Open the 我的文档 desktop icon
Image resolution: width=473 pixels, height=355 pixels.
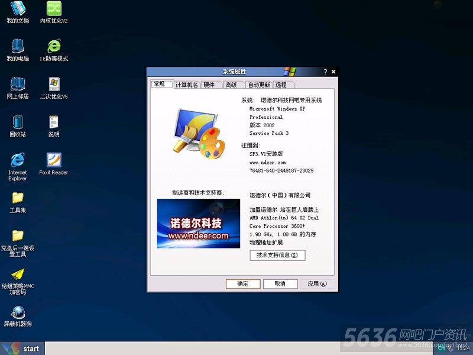coord(18,12)
